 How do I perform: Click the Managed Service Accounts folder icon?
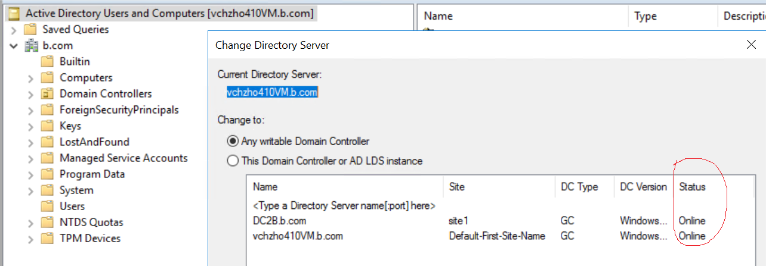tap(48, 158)
